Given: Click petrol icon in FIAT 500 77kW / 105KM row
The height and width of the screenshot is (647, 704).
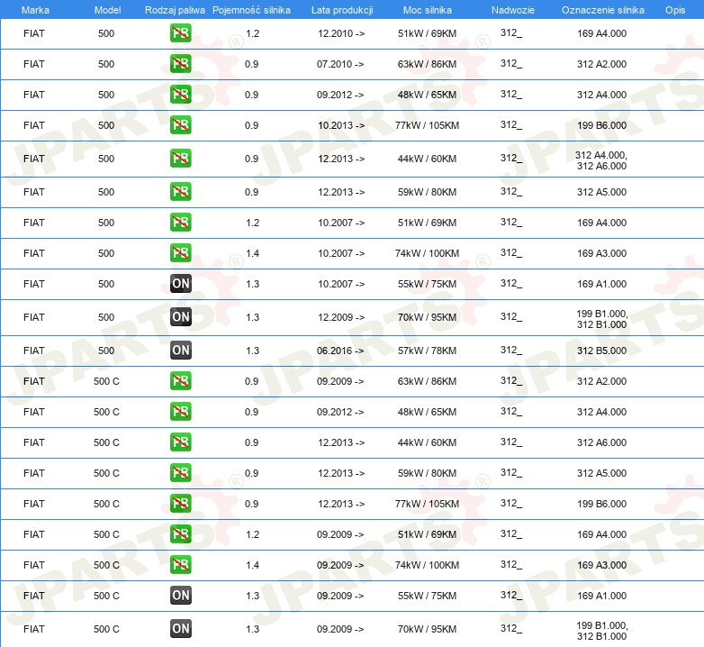Looking at the screenshot, I should click(180, 125).
